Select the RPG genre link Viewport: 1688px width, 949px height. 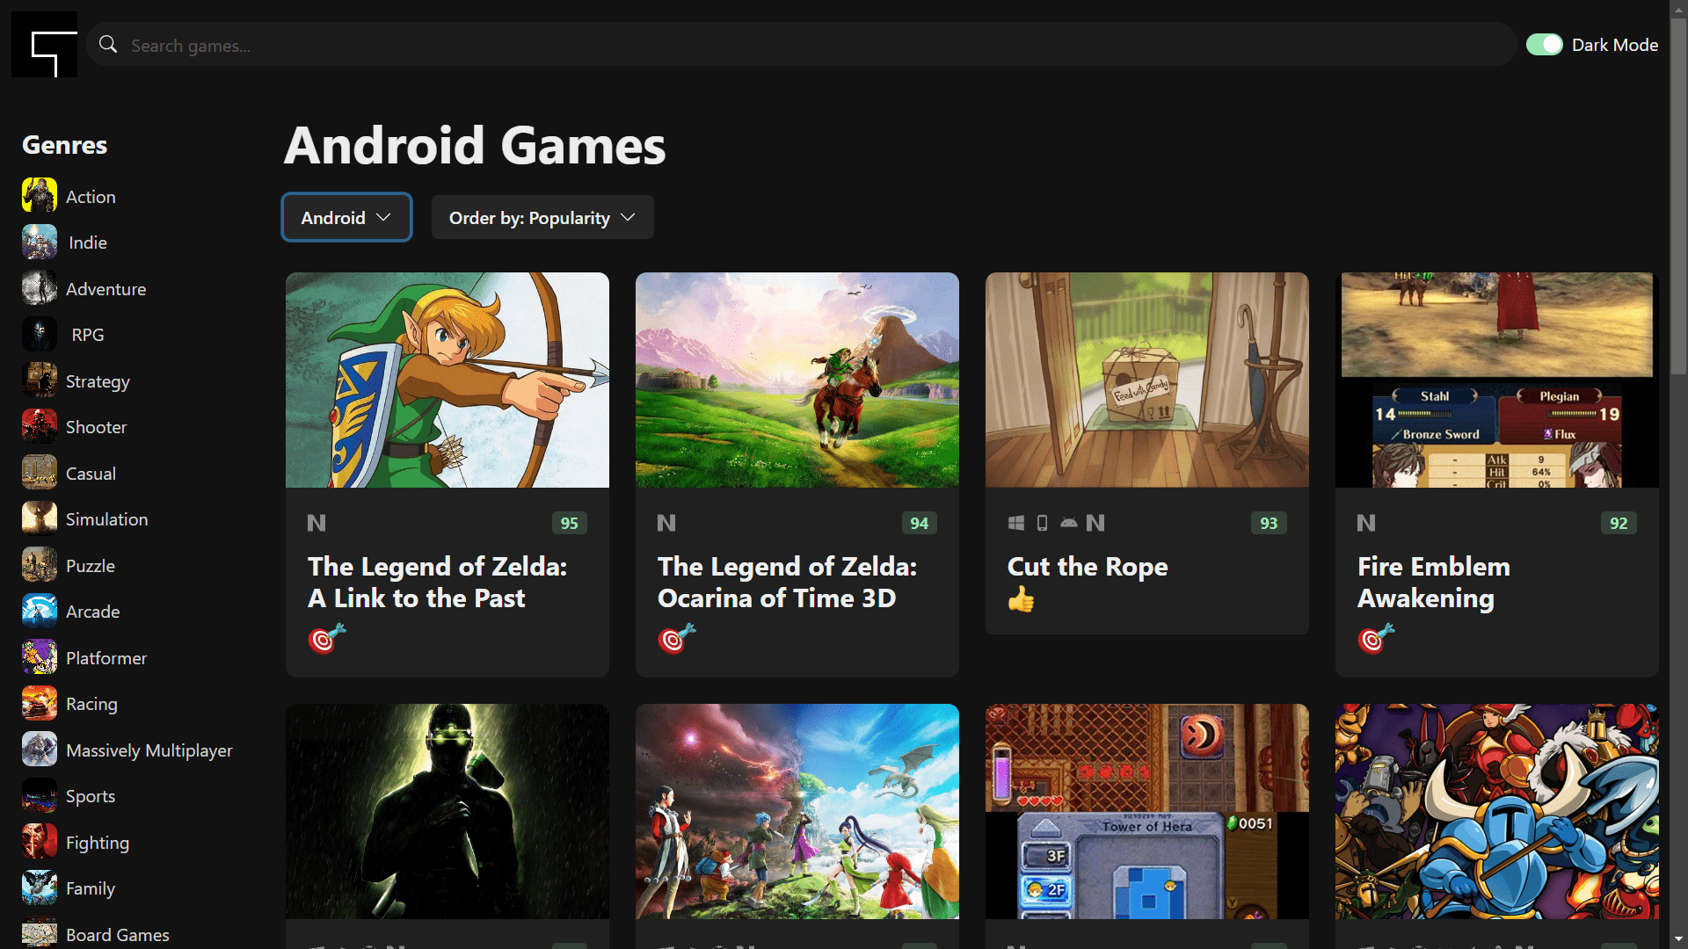coord(88,335)
